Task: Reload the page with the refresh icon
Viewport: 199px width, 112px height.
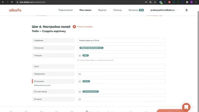Action: tap(12, 2)
